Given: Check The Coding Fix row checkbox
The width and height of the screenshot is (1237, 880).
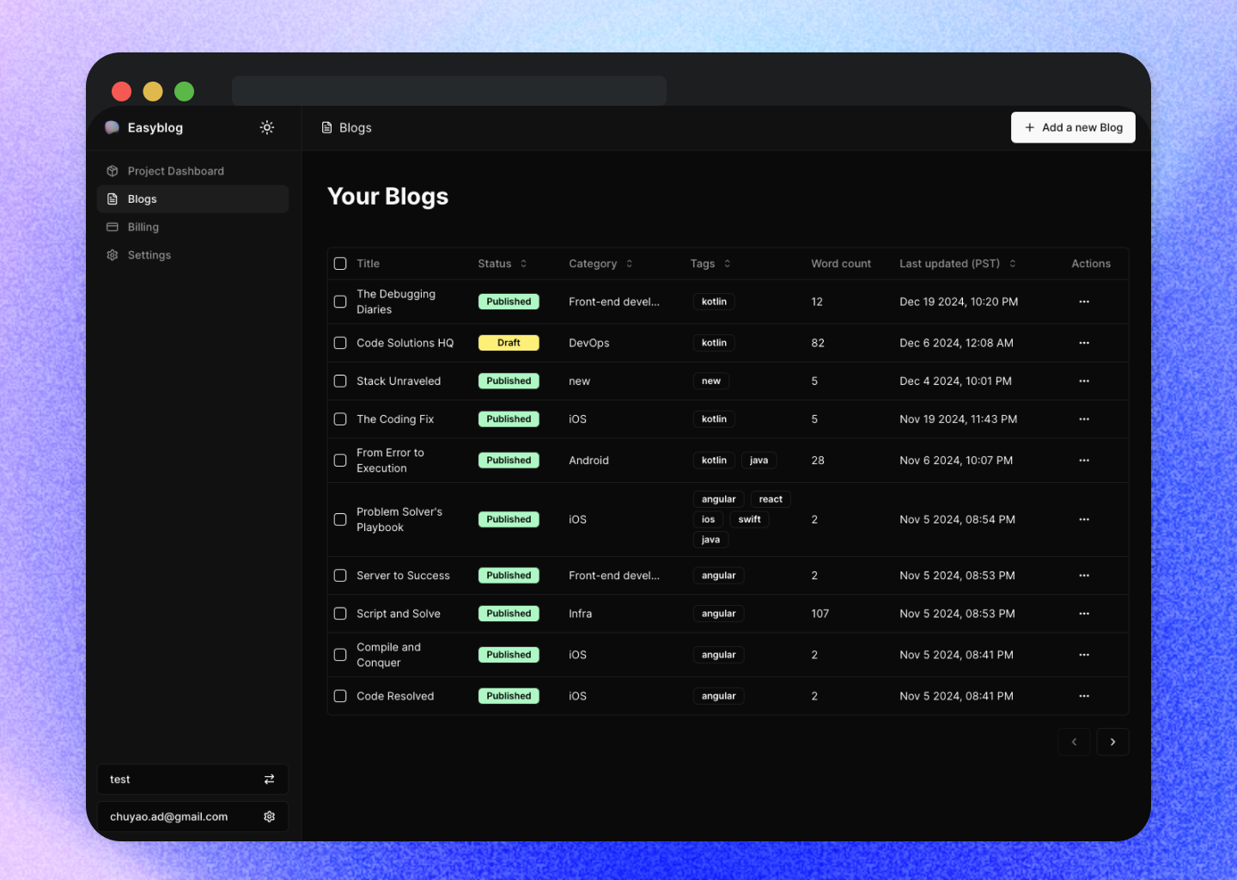Looking at the screenshot, I should coord(340,419).
